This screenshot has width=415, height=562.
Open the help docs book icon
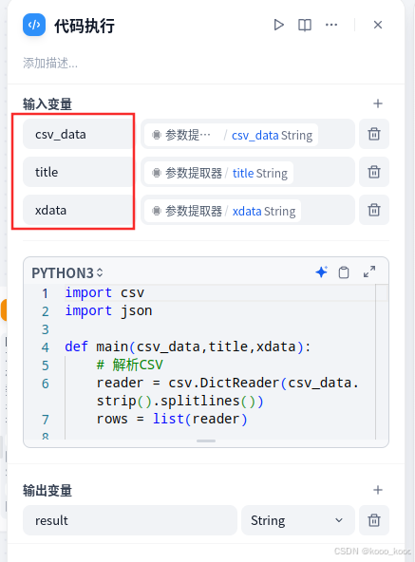click(305, 25)
